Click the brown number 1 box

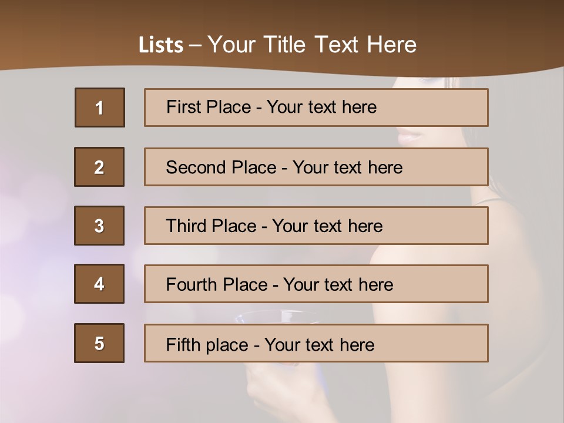tap(99, 108)
